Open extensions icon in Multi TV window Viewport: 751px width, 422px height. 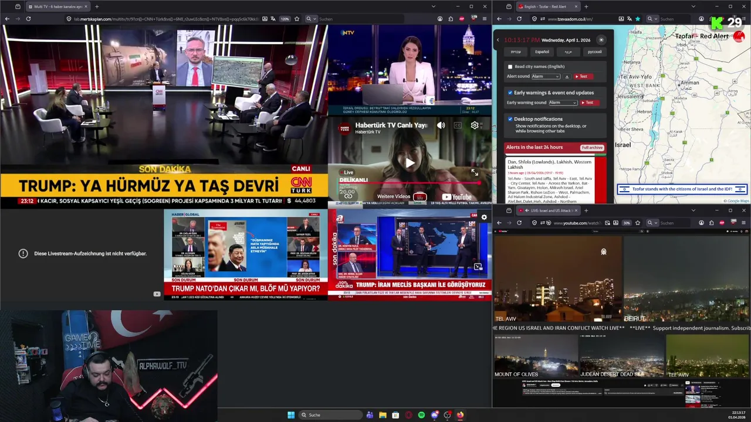451,19
